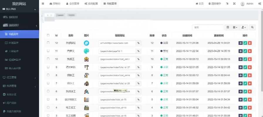Click the red delete icon for row id 6

click(x=250, y=92)
